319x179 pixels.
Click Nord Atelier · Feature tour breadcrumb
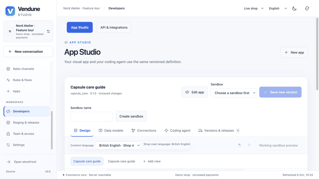[82, 8]
